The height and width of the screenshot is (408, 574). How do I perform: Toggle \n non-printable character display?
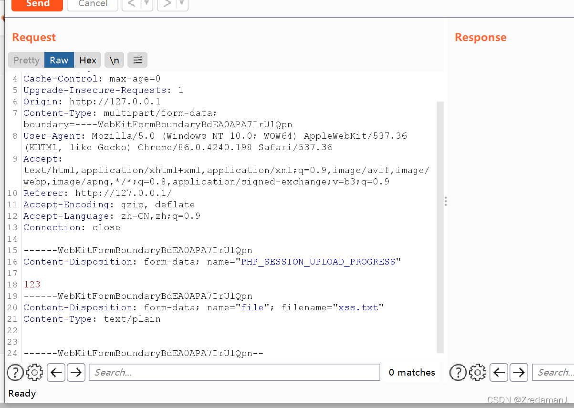pyautogui.click(x=114, y=60)
